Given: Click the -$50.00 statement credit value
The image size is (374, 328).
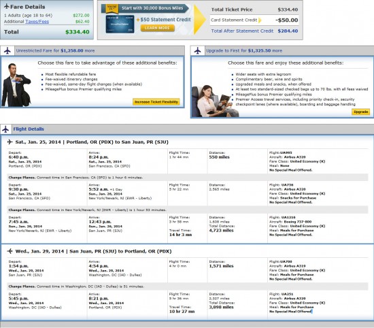Looking at the screenshot, I should (x=287, y=20).
